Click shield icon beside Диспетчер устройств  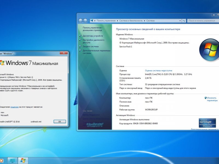coord(80,36)
